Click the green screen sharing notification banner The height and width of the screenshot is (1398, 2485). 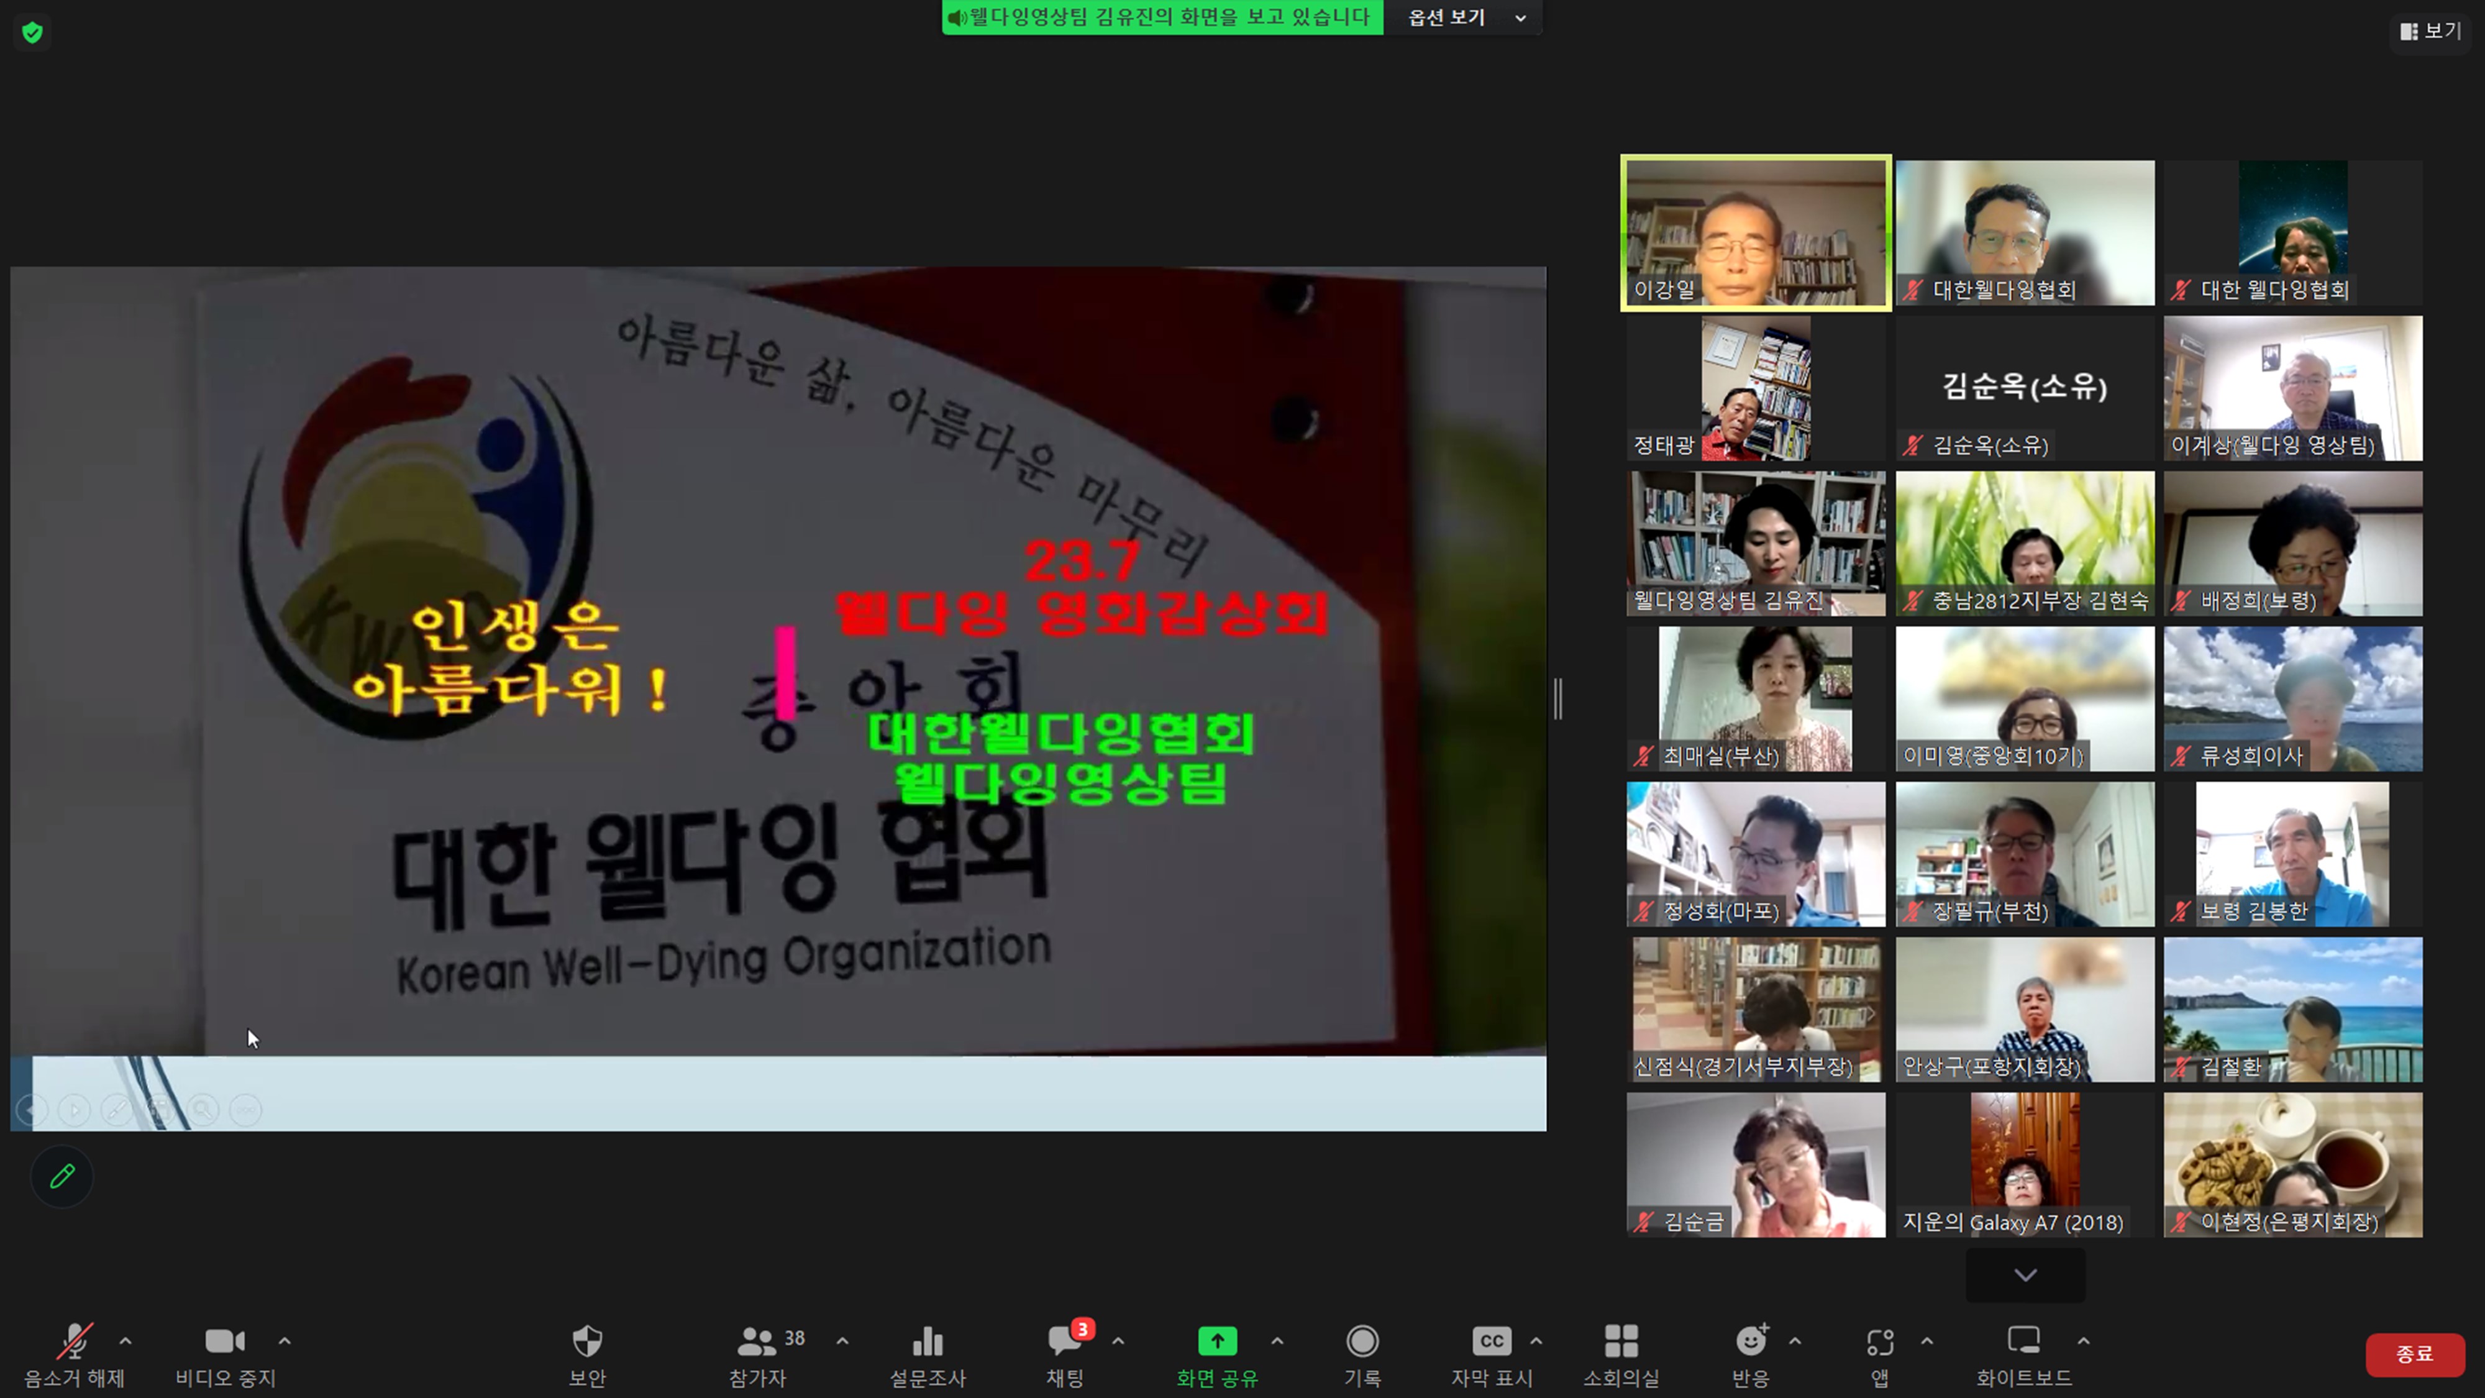coord(1162,17)
